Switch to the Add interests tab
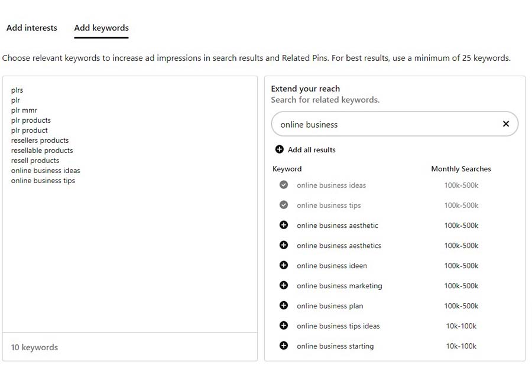The width and height of the screenshot is (532, 365). coord(31,28)
